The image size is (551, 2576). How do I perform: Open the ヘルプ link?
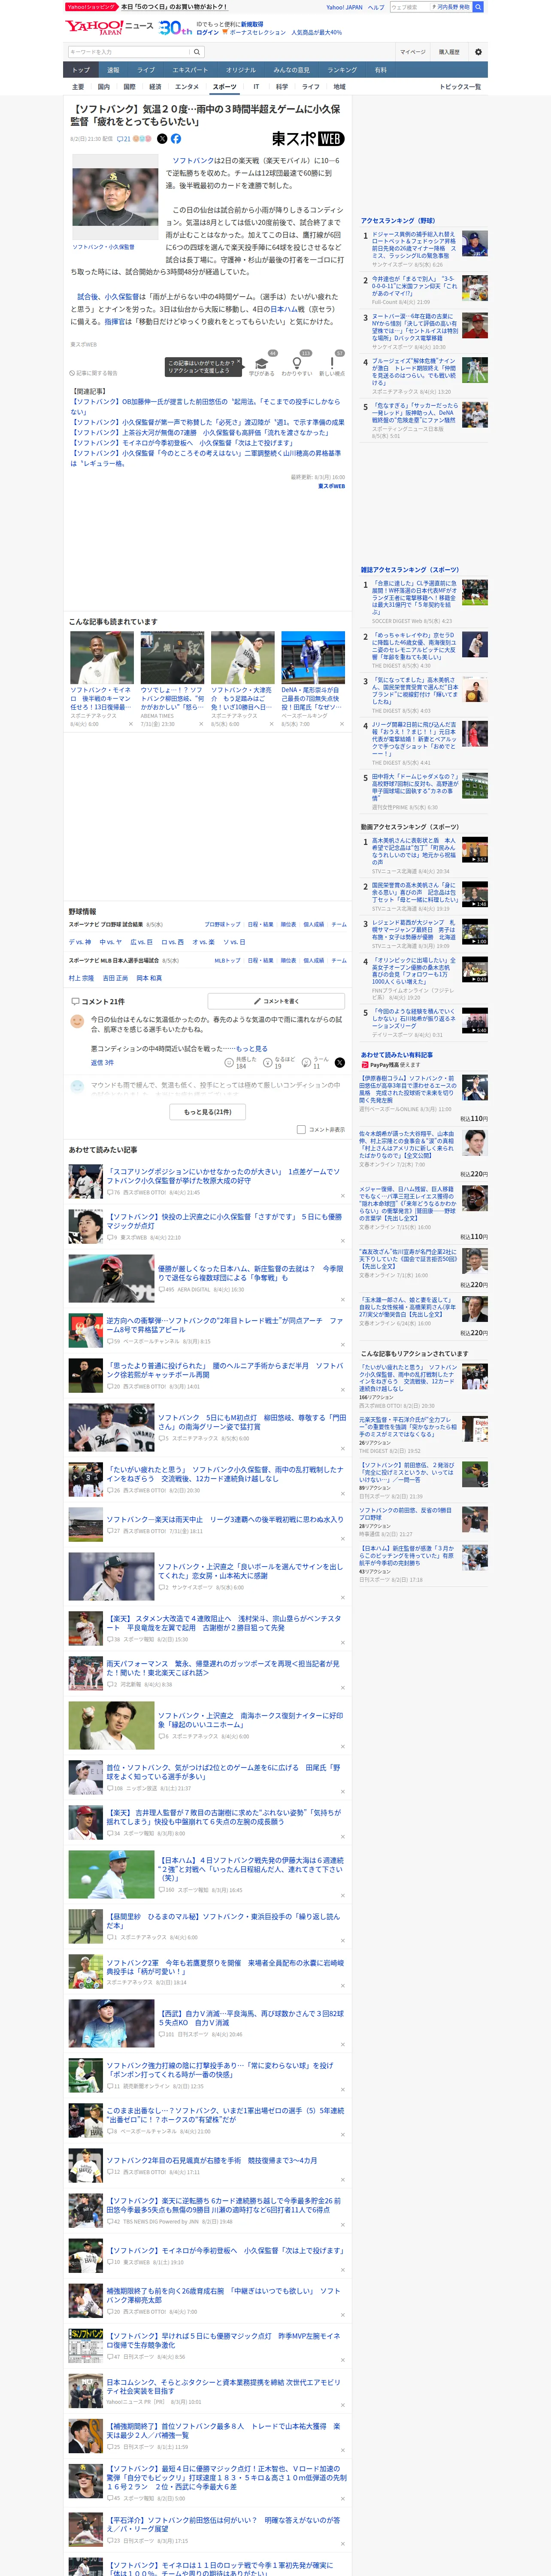pos(376,7)
